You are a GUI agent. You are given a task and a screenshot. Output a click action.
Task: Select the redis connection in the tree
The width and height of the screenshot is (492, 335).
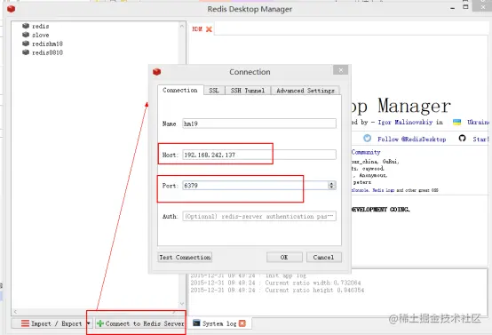(41, 26)
